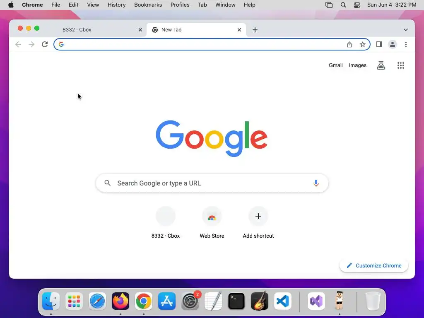Close the 8332 · Cbox tab
The image size is (424, 318).
point(140,30)
